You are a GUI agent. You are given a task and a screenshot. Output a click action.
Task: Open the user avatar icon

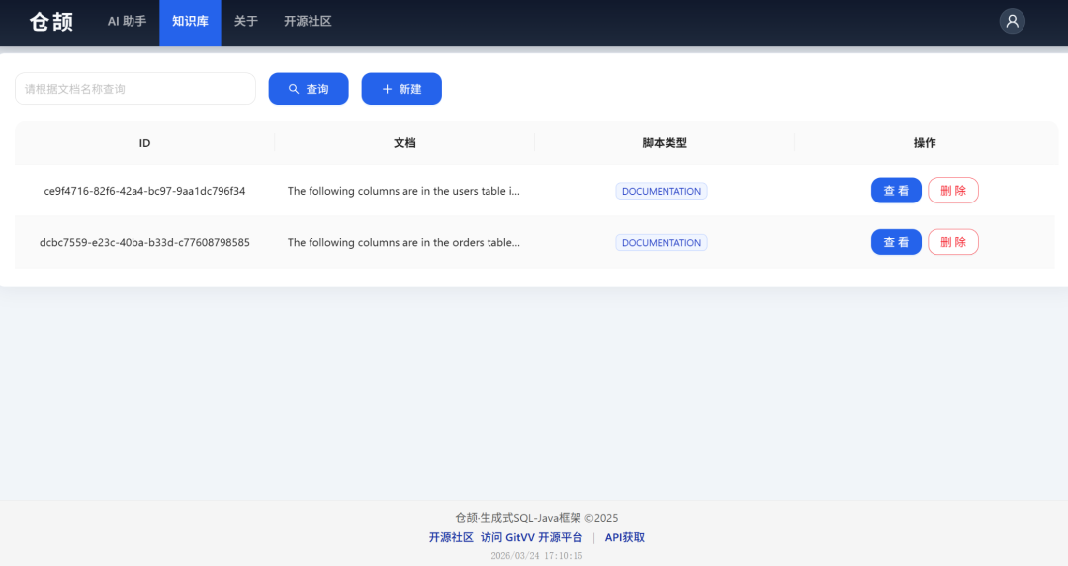(1013, 21)
